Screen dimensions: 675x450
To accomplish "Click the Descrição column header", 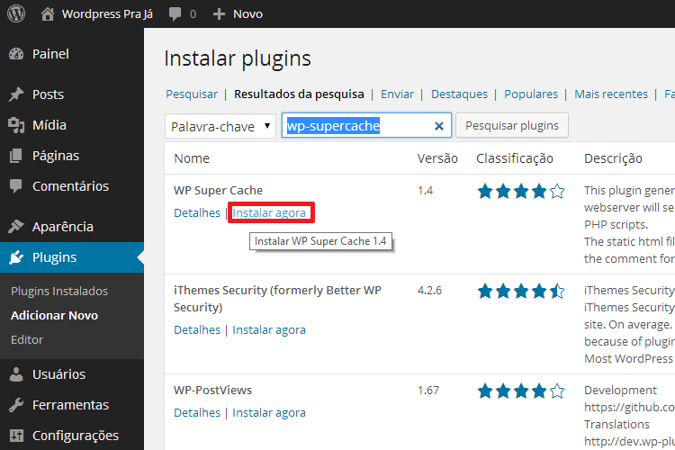I will pos(613,158).
